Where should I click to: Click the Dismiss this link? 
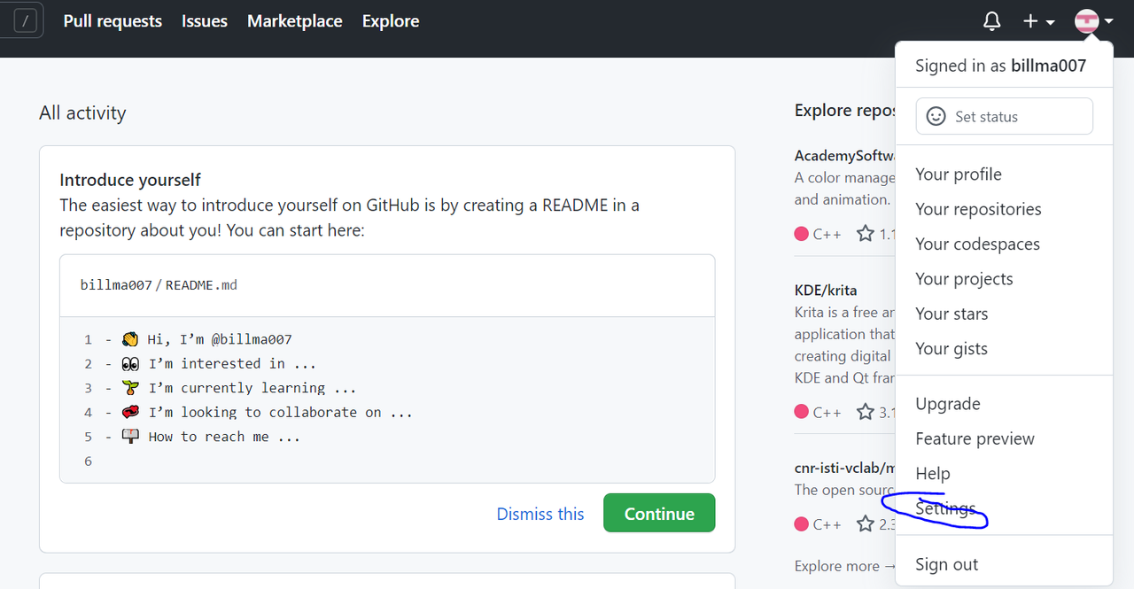(x=540, y=514)
